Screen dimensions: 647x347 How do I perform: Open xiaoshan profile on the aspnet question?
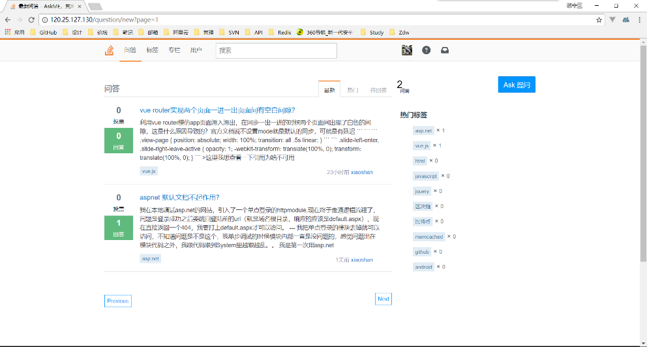(x=362, y=260)
